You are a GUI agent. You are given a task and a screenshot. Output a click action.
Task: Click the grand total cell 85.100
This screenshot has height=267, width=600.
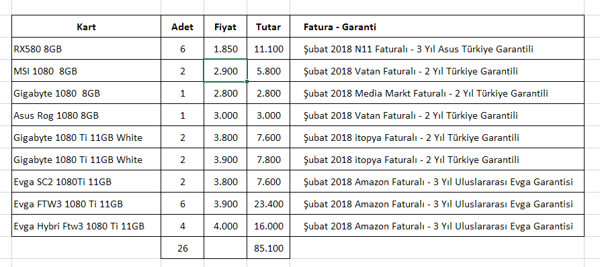[268, 248]
